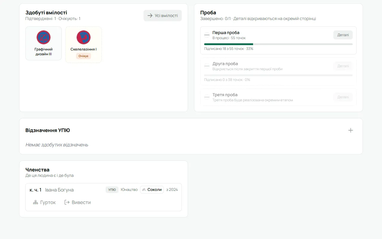Toggle the Третя проба status circle
The width and height of the screenshot is (382, 239).
pyautogui.click(x=207, y=97)
